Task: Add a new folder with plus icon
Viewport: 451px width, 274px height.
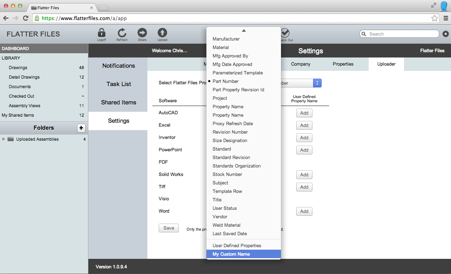Action: (81, 128)
